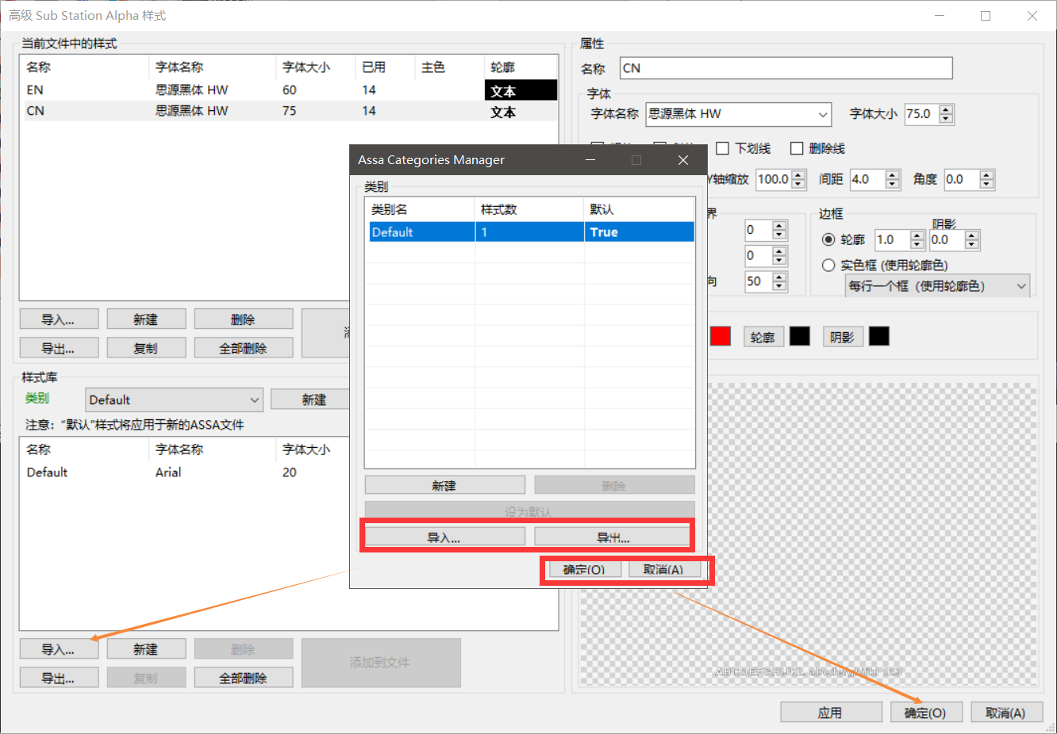Image resolution: width=1057 pixels, height=734 pixels.
Task: Select the 实色框 opaque box radio button
Action: (828, 266)
